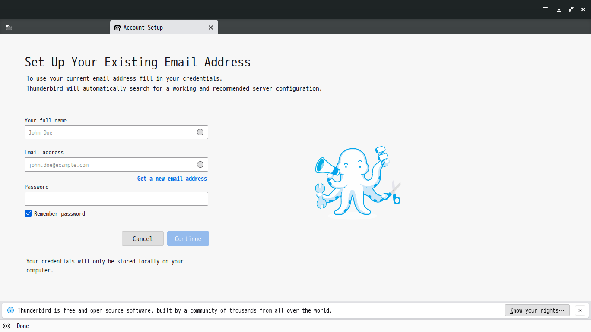Toggle the Remember password checkbox
Viewport: 591px width, 332px height.
click(x=28, y=213)
